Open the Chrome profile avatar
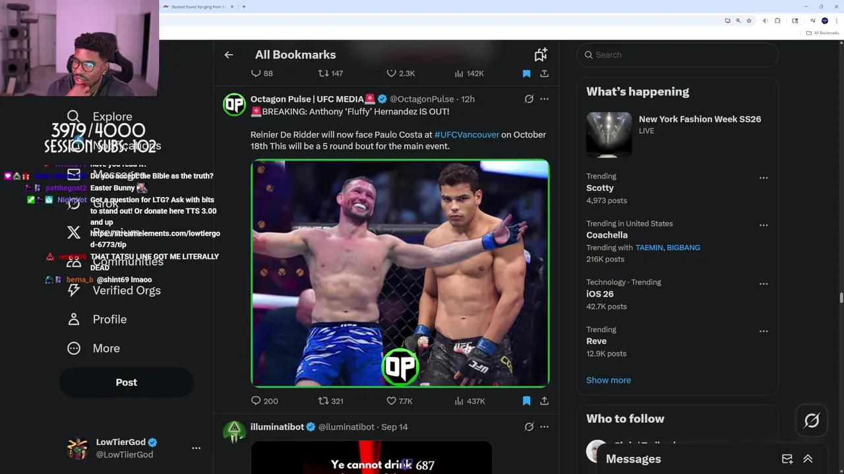Screen dimensions: 844x474 coord(824,21)
